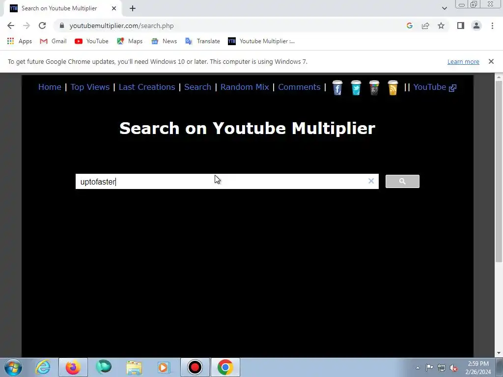Open the Chrome three-dot menu
This screenshot has height=377, width=503.
[x=492, y=26]
